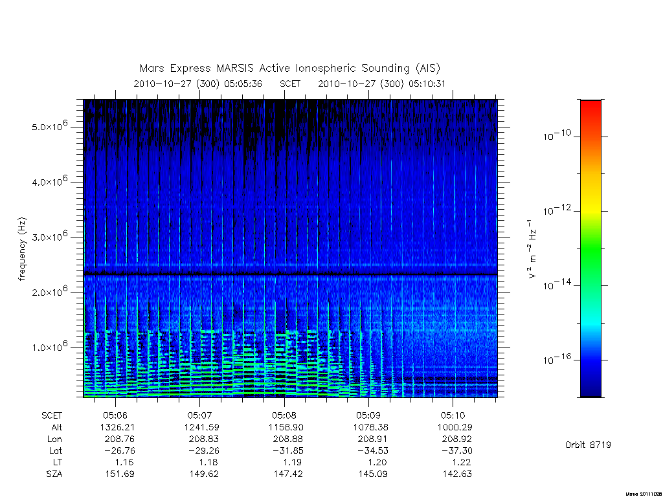
Task: Click local time value 1.16
Action: [x=124, y=462]
